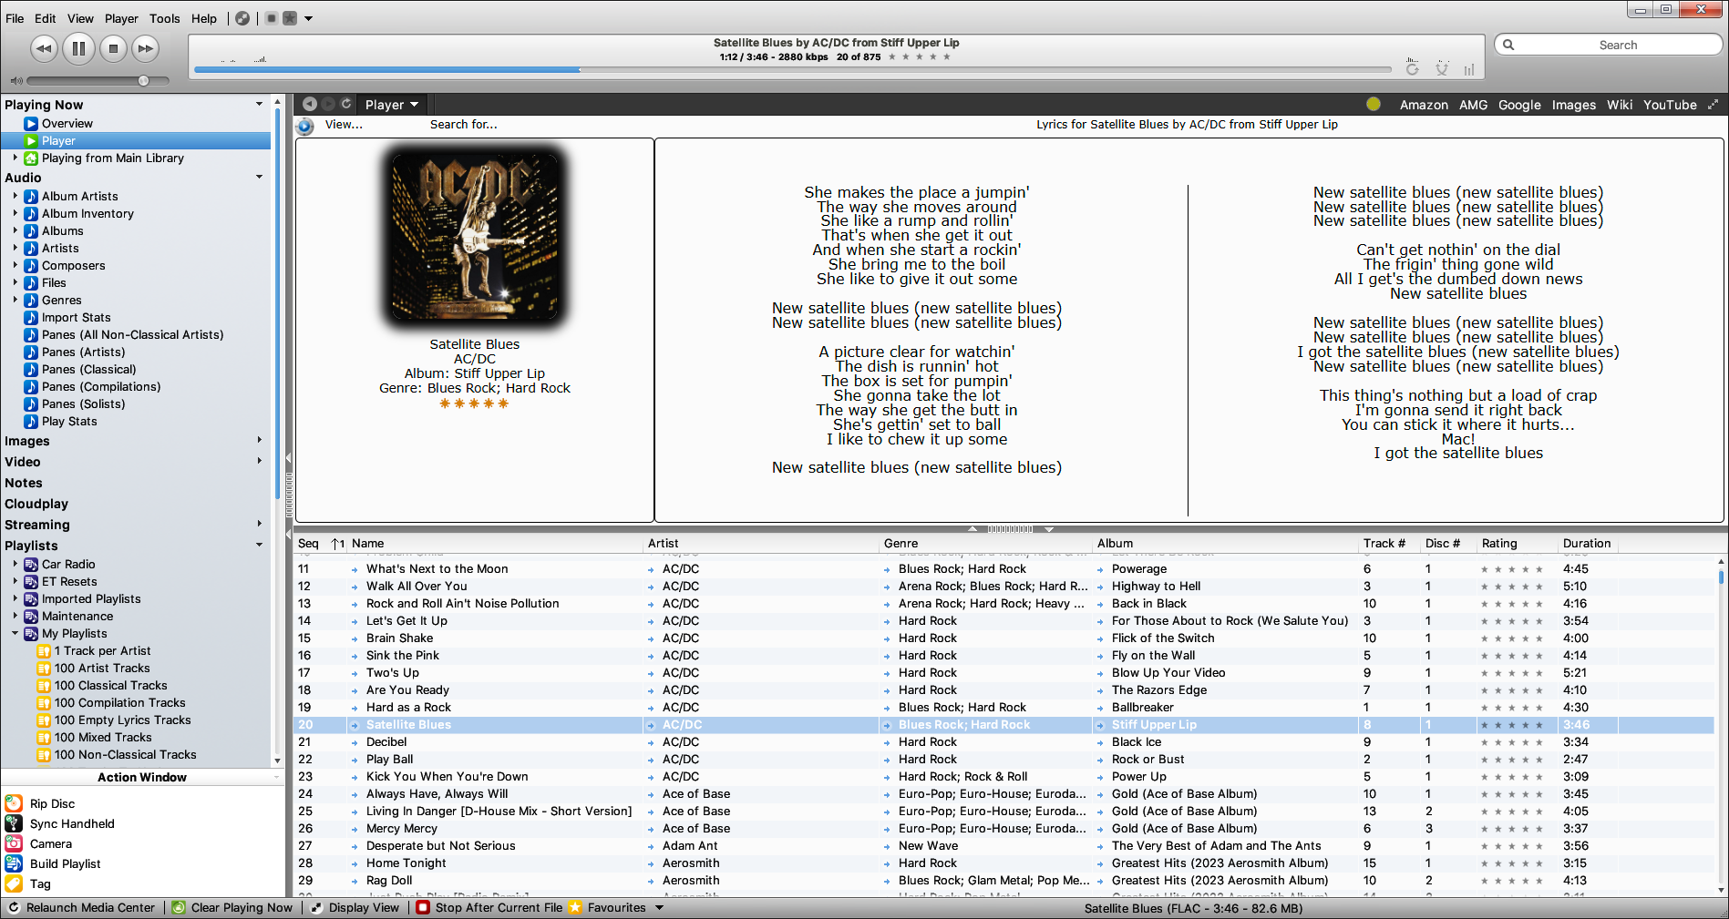
Task: Open the Edit menu
Action: coord(46,18)
